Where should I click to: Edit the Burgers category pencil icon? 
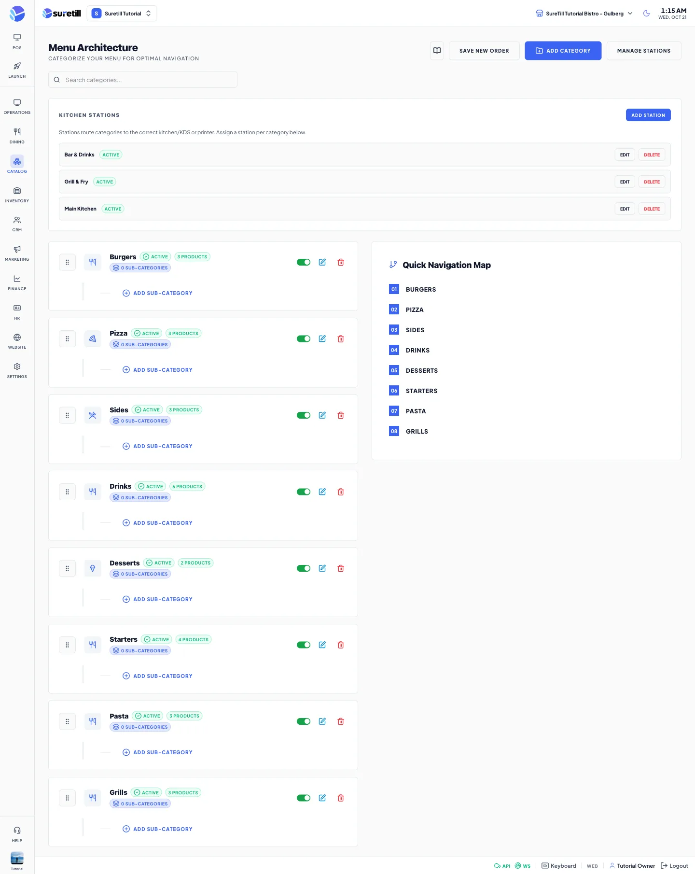click(x=322, y=262)
